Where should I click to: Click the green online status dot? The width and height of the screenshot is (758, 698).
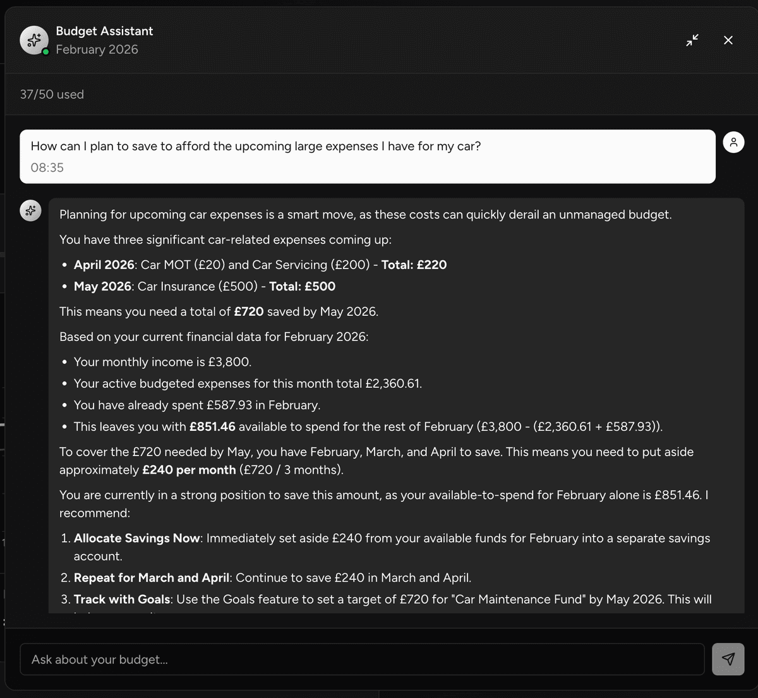(x=46, y=52)
